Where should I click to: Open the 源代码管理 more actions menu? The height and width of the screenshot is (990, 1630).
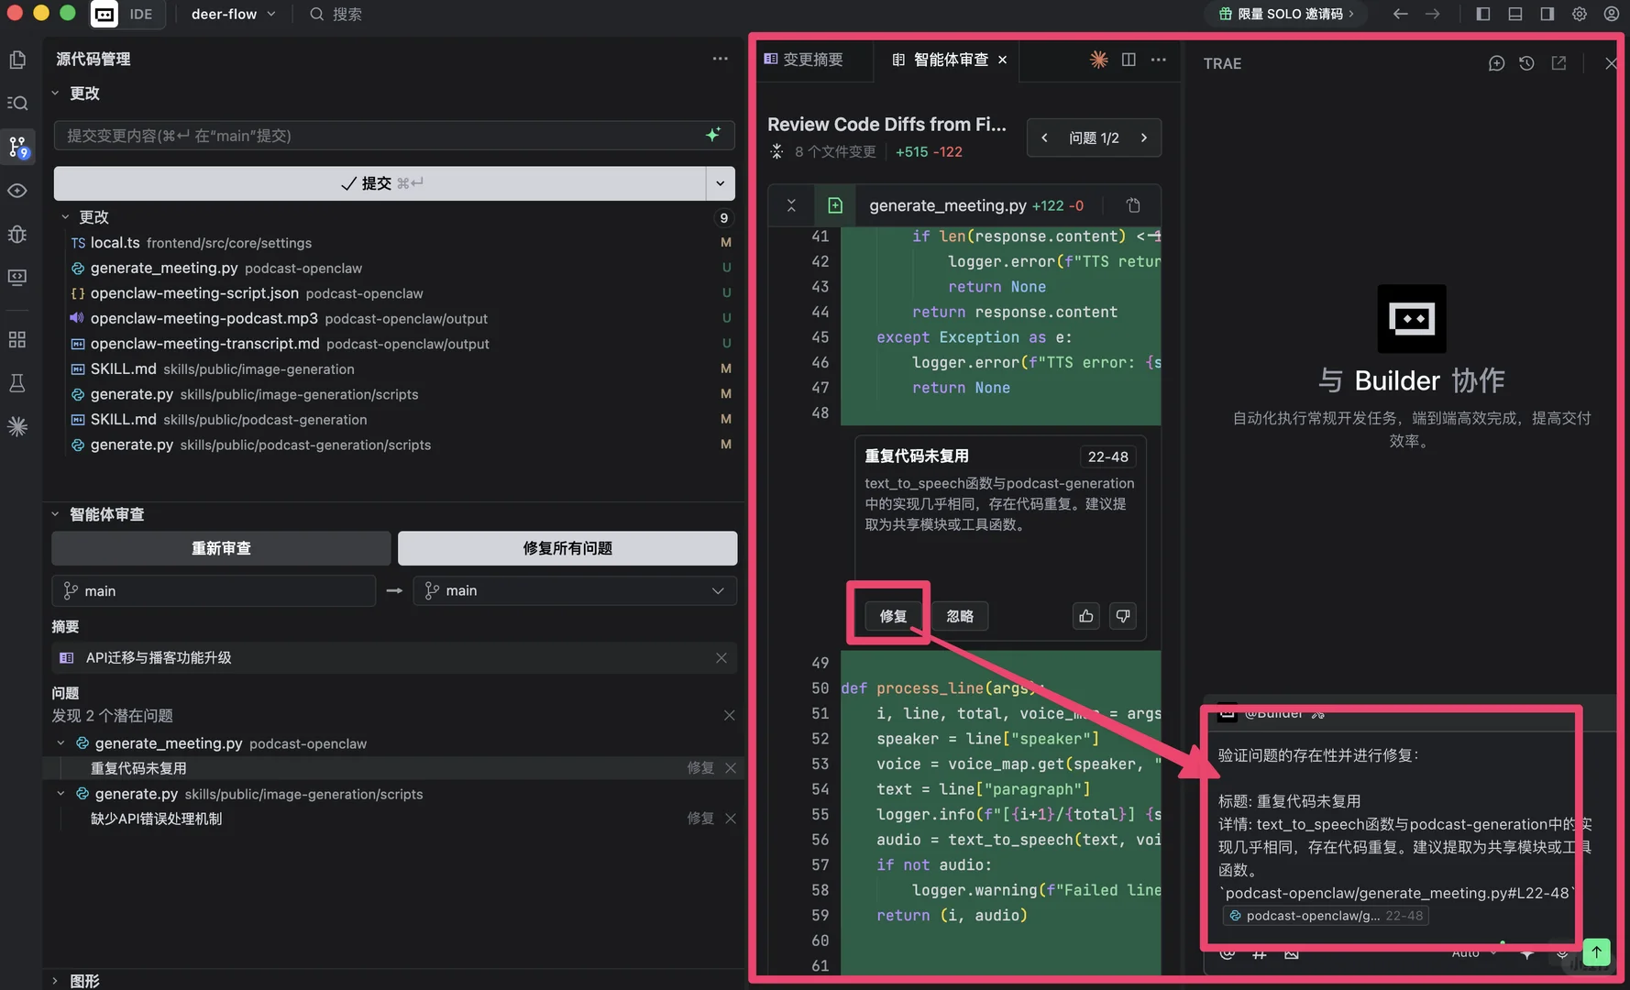tap(721, 59)
